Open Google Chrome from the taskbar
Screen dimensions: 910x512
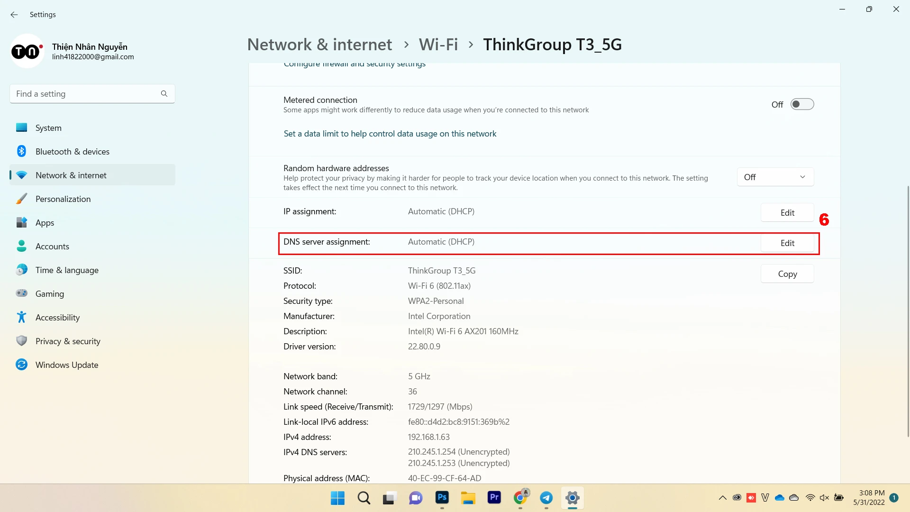(x=520, y=498)
